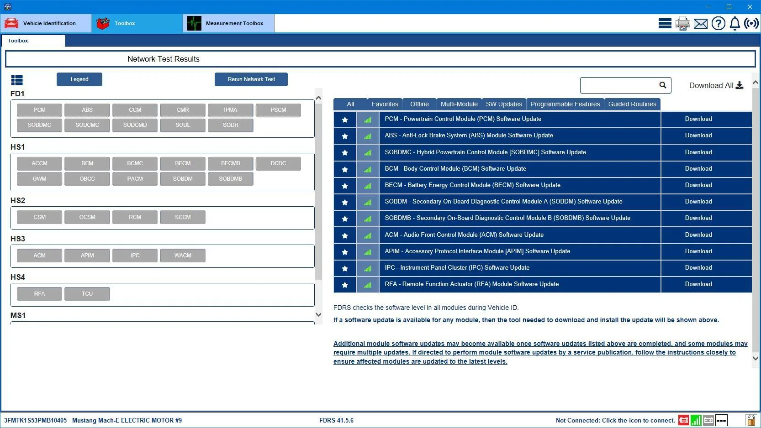The height and width of the screenshot is (428, 761).
Task: Open the mail envelope icon
Action: click(701, 23)
